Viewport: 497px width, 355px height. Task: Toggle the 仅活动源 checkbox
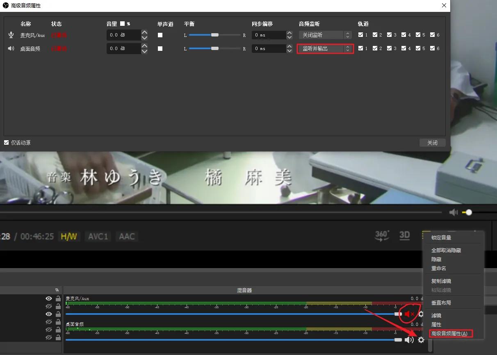click(6, 142)
